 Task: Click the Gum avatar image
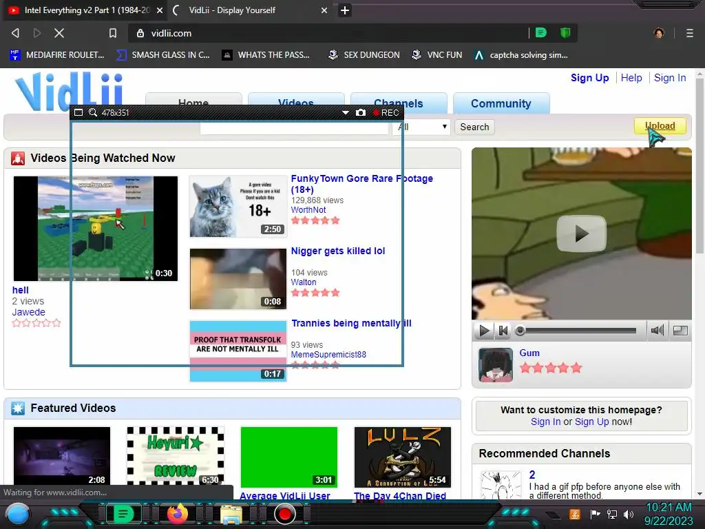tap(496, 365)
